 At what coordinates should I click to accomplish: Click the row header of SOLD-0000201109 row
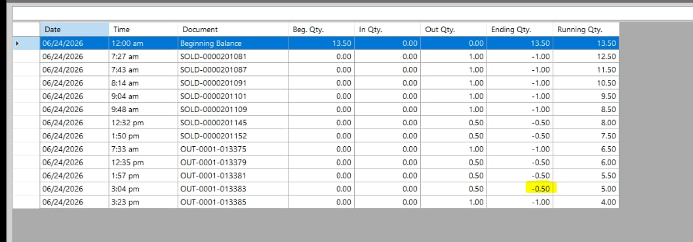[26, 110]
